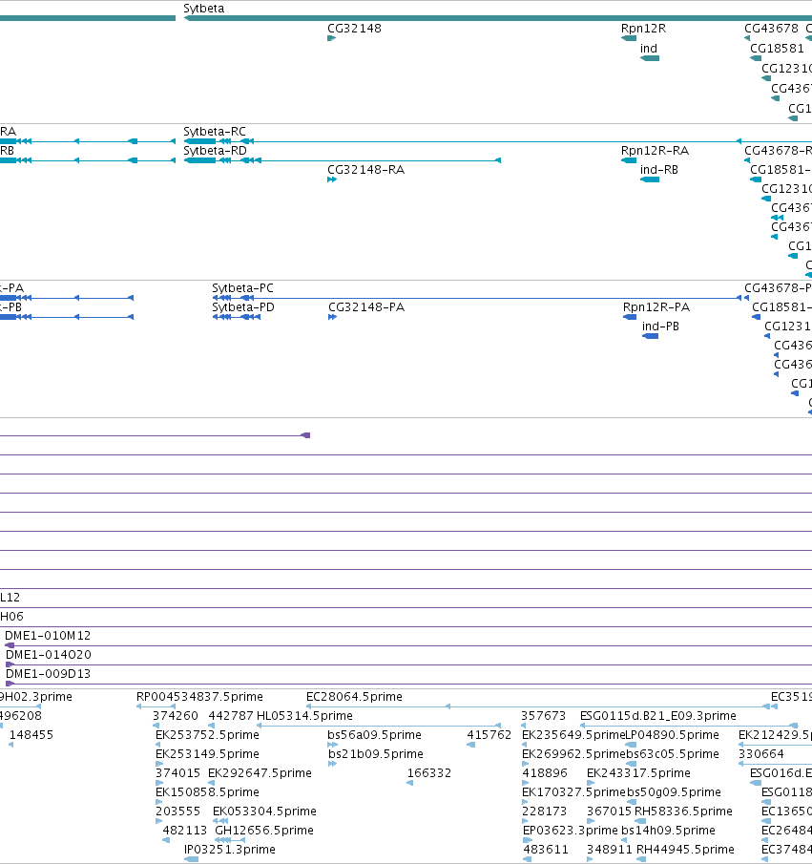
Task: Select the Rpn12R gene name
Action: click(x=643, y=29)
